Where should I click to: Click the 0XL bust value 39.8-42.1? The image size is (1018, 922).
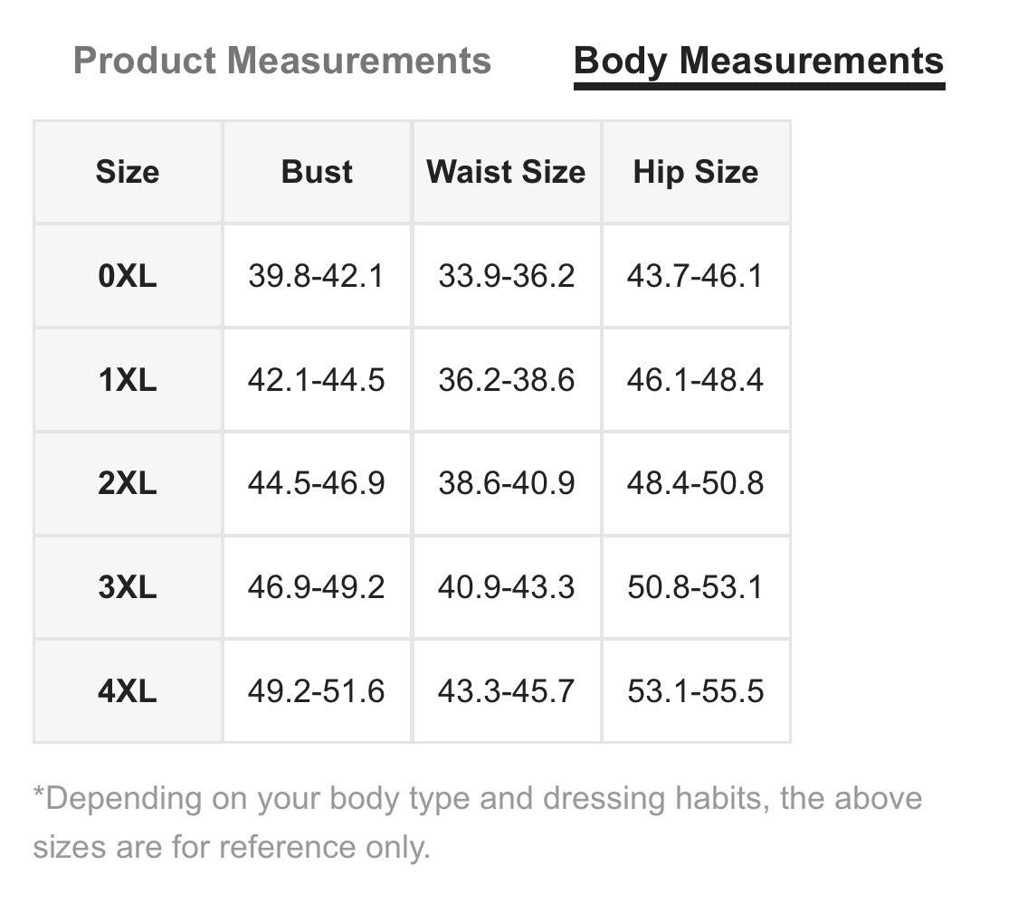(317, 276)
